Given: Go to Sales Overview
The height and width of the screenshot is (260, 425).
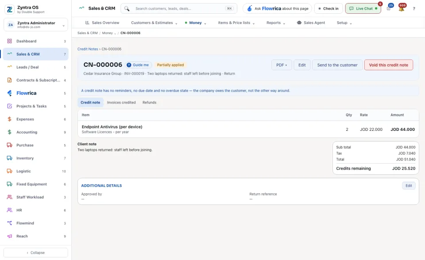Looking at the screenshot, I should [102, 23].
